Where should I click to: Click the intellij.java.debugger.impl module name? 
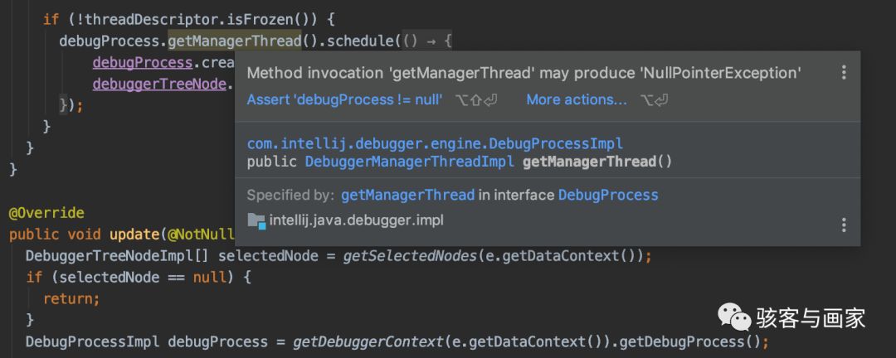(x=357, y=220)
